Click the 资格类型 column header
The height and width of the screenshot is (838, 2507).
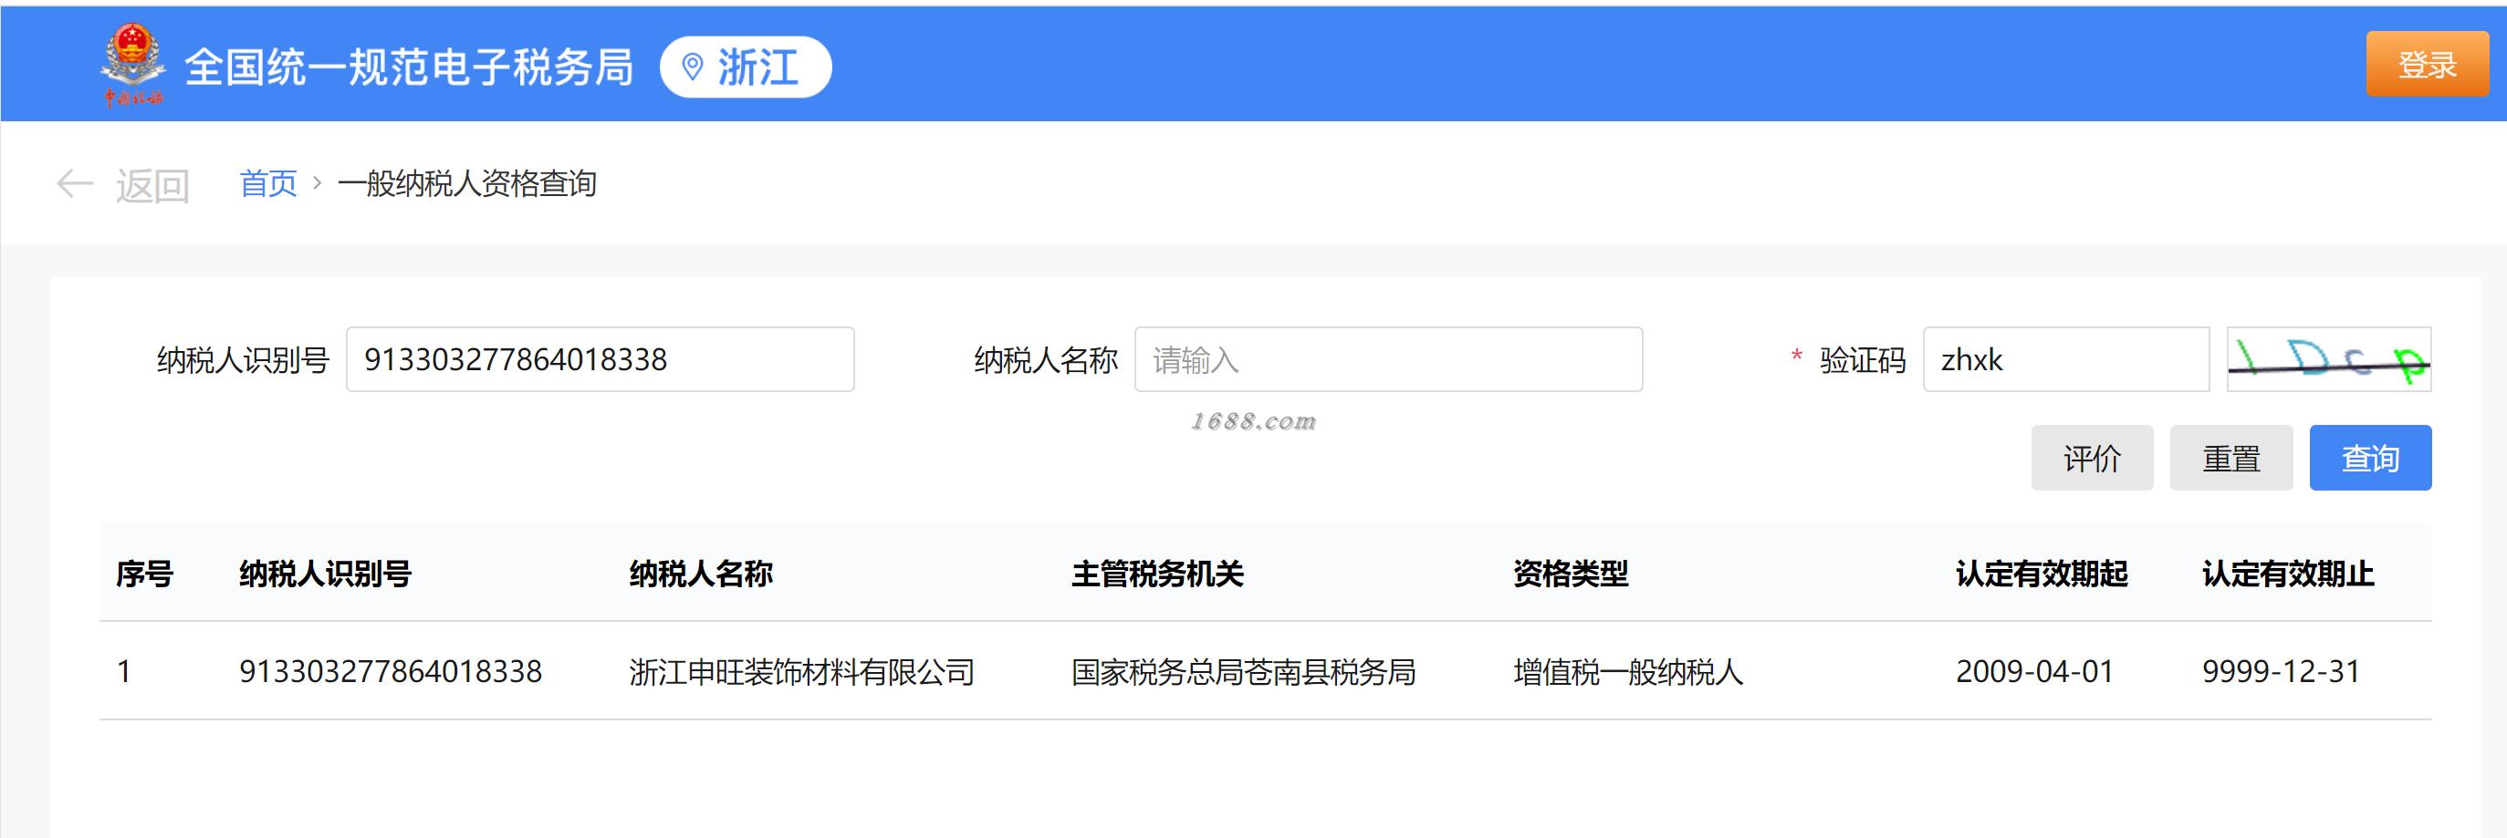tap(1571, 574)
